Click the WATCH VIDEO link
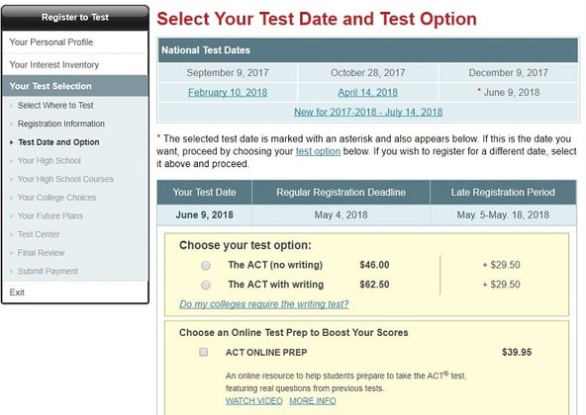This screenshot has height=415, width=586. pos(254,401)
